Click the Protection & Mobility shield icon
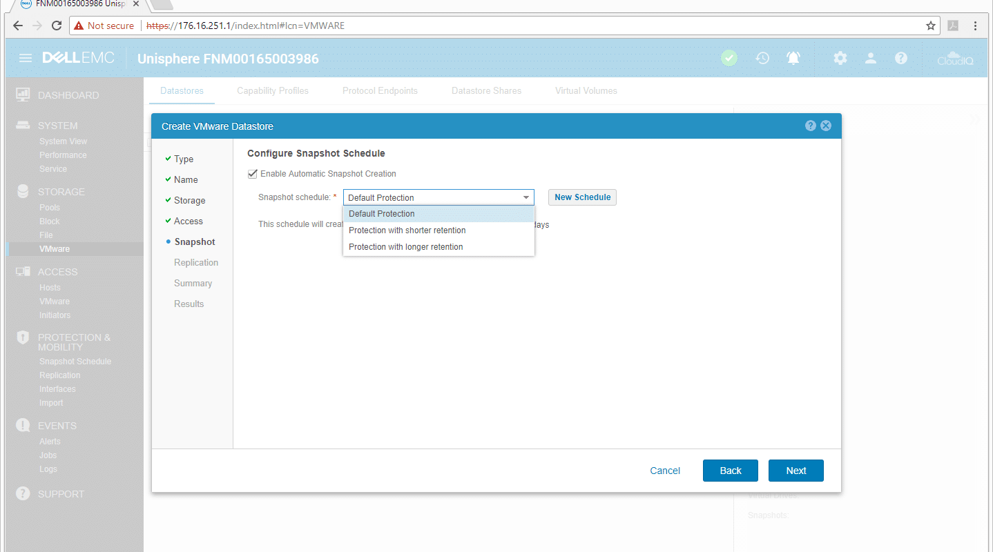Viewport: 993px width, 552px height. (23, 337)
